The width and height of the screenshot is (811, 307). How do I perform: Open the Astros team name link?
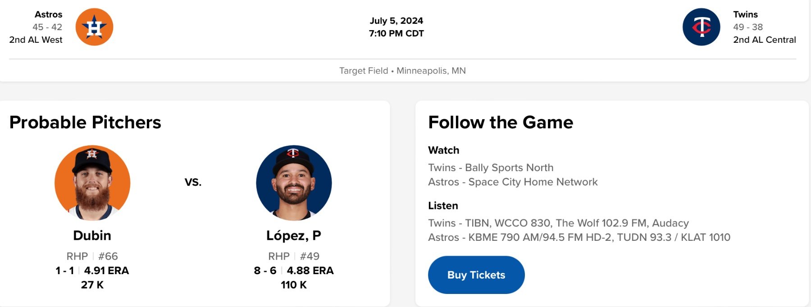pos(48,14)
